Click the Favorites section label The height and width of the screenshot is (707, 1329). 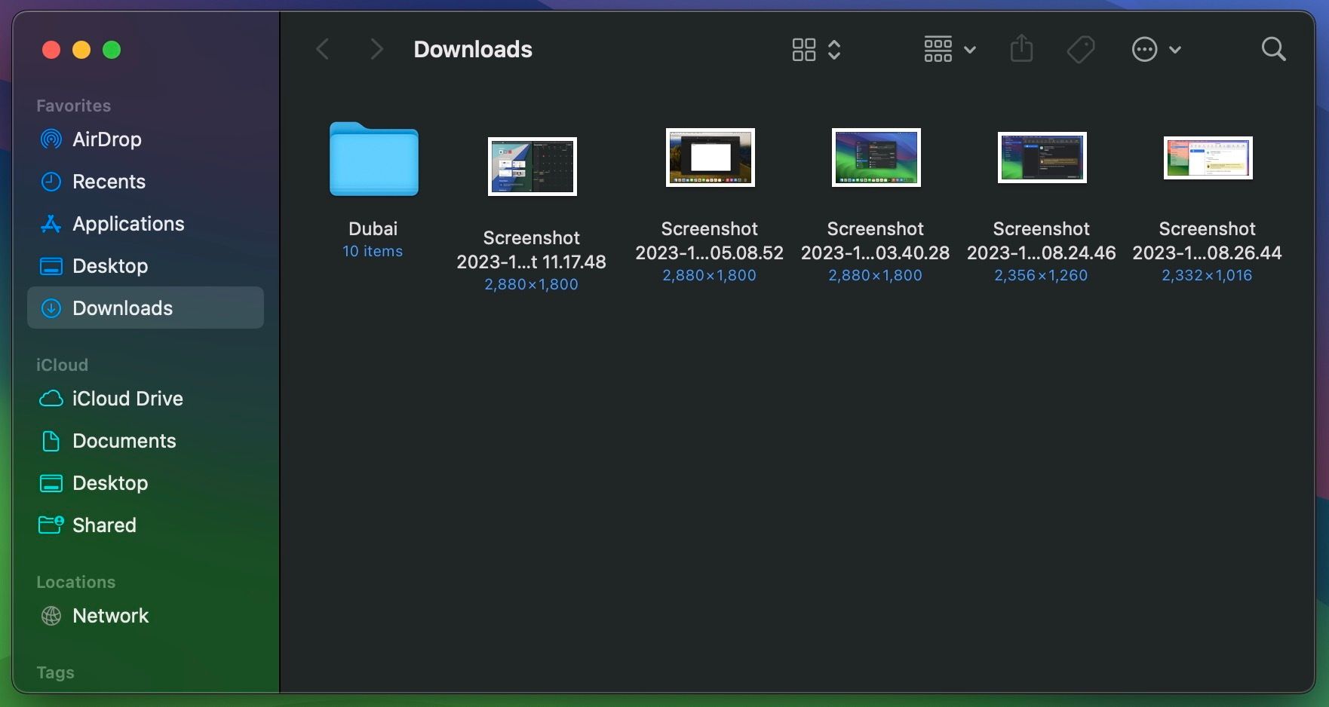click(73, 106)
